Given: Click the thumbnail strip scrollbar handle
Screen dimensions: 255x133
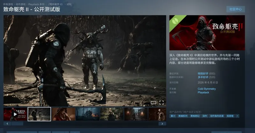Looking at the screenshot, I should click(x=17, y=123).
